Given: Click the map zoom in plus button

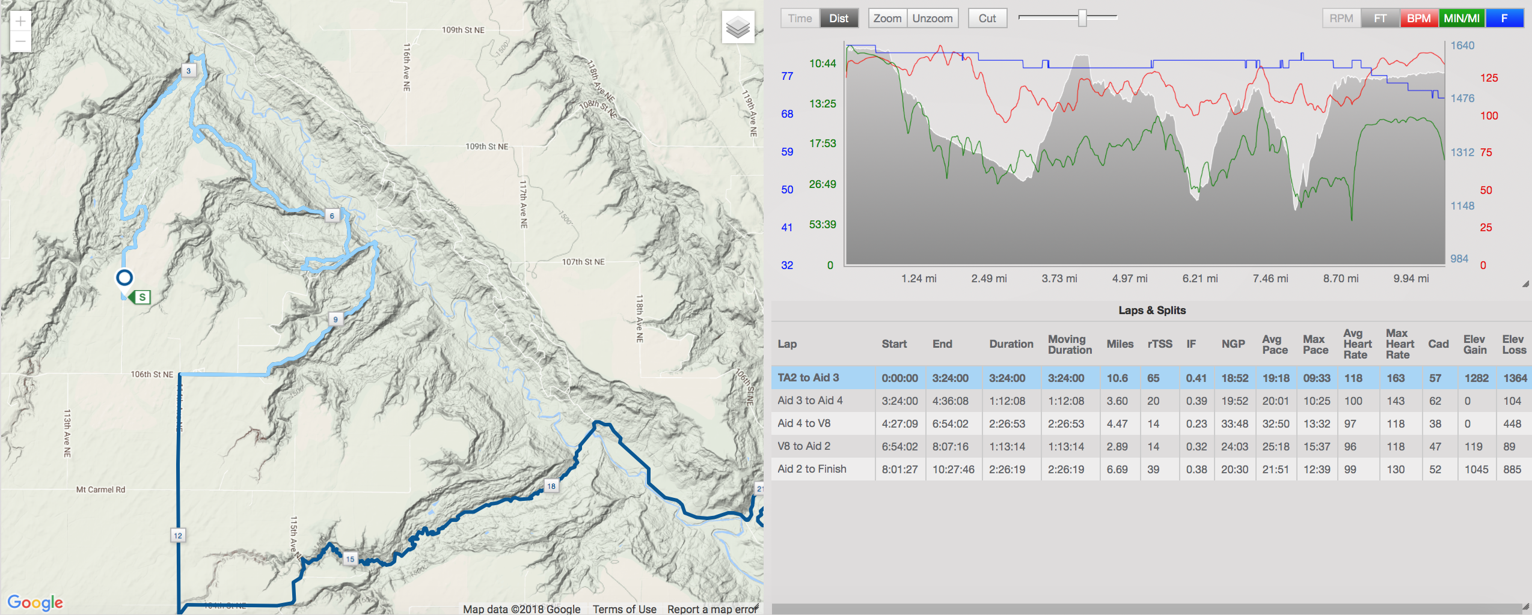Looking at the screenshot, I should [20, 21].
